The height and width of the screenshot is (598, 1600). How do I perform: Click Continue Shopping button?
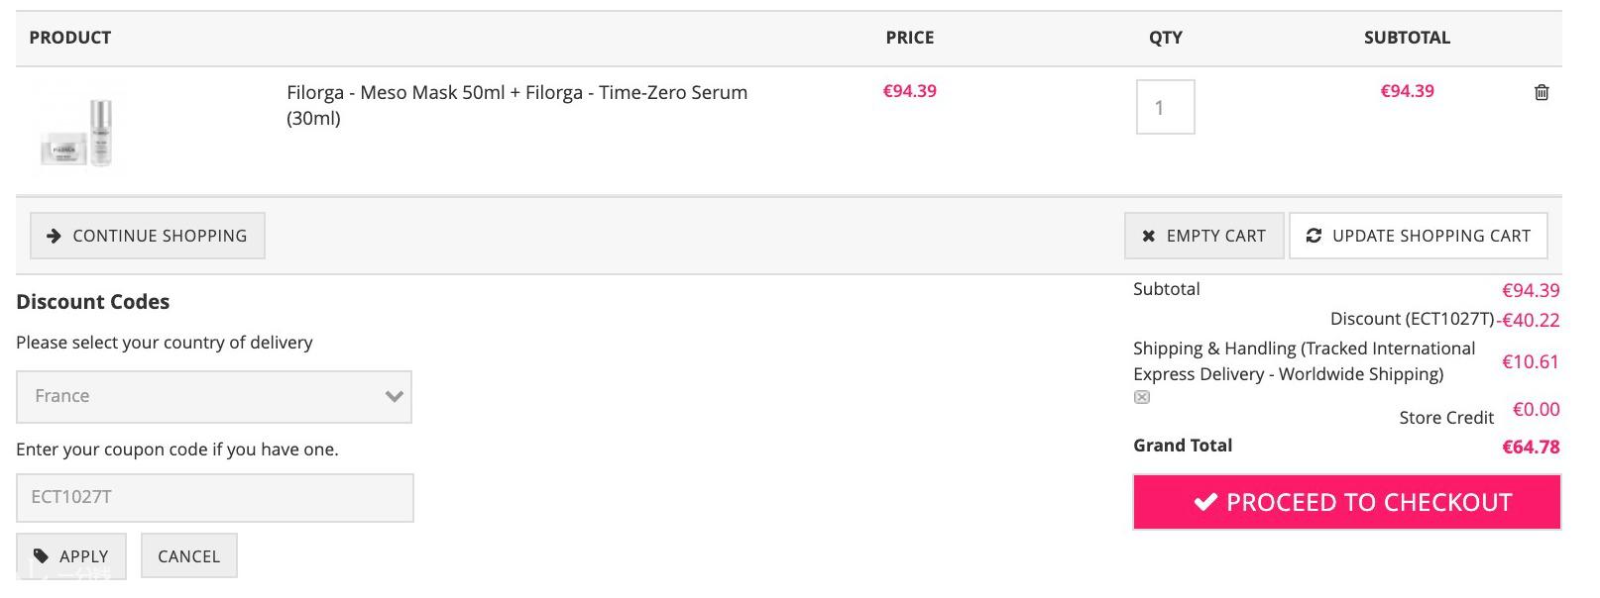pos(148,236)
